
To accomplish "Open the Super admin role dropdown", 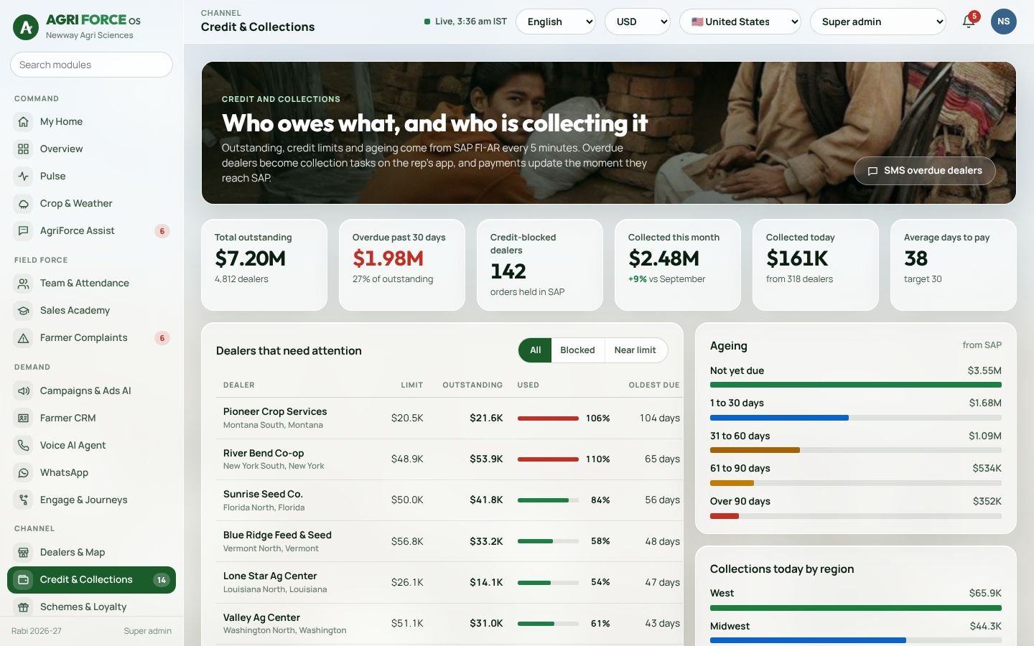I will point(878,22).
